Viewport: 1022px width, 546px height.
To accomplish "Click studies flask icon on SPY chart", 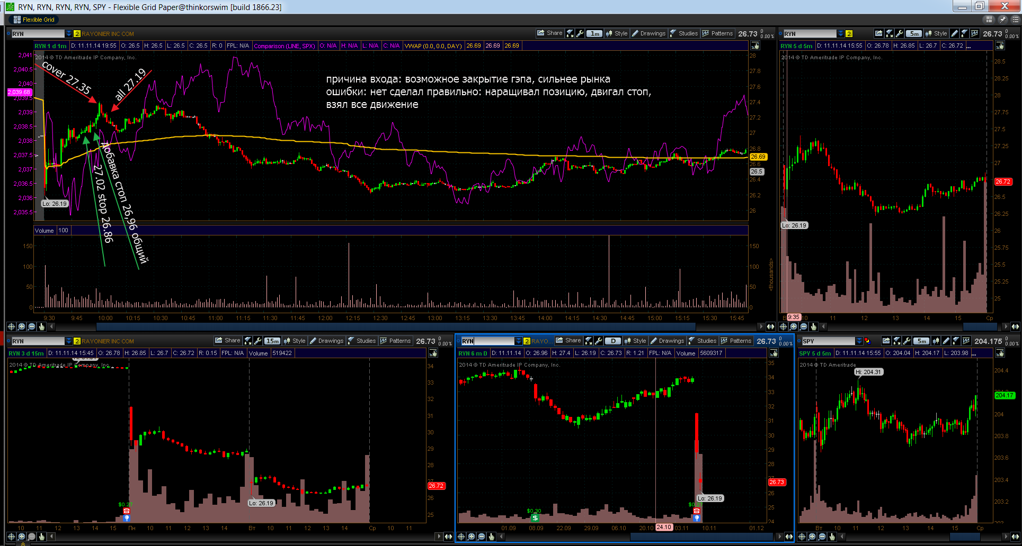I will [956, 341].
